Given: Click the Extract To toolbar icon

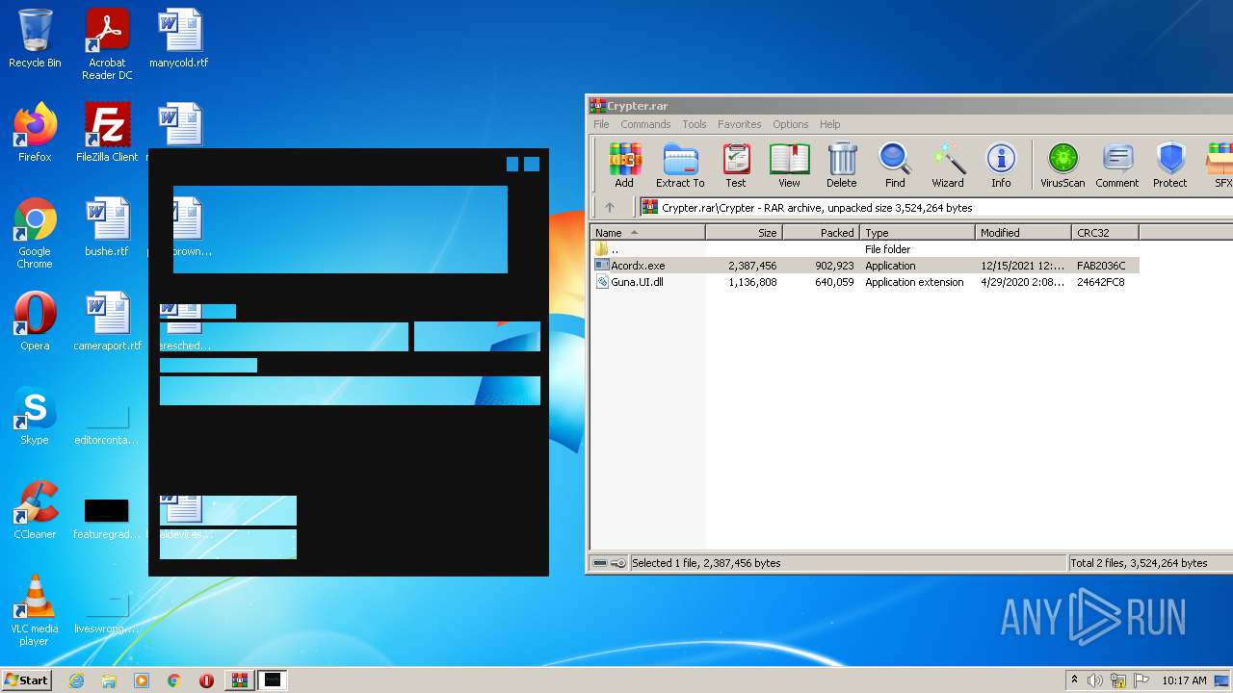Looking at the screenshot, I should tap(680, 165).
